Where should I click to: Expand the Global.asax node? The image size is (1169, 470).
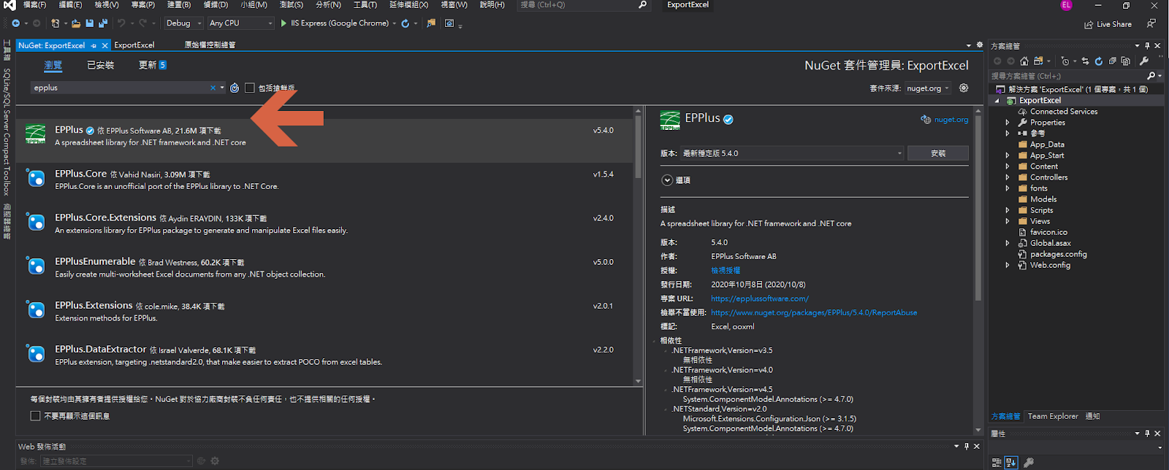(1008, 243)
